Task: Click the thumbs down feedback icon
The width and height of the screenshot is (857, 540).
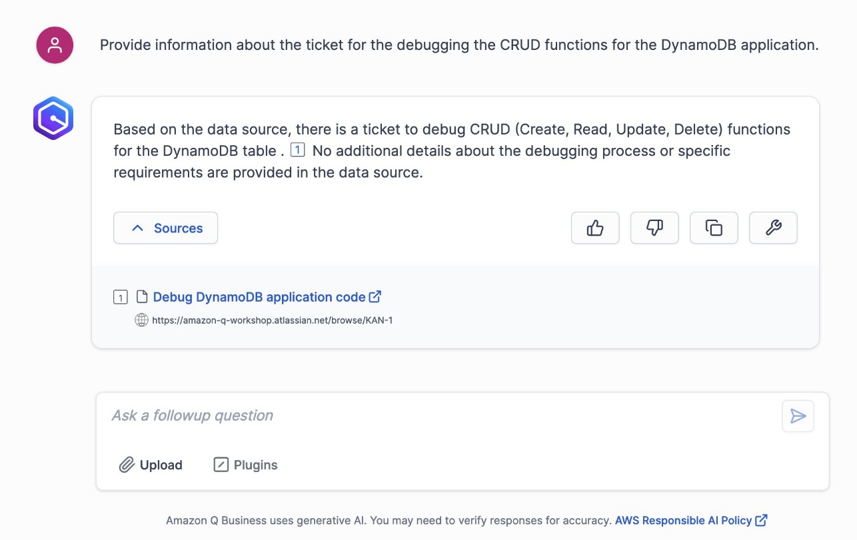Action: click(x=654, y=228)
